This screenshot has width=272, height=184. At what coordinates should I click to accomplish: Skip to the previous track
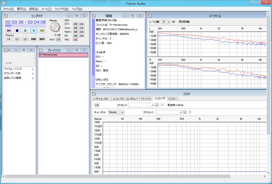click(9, 31)
